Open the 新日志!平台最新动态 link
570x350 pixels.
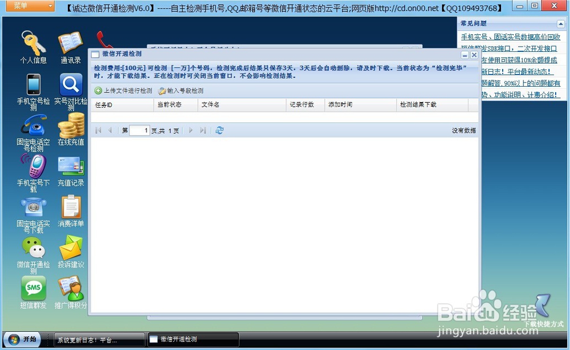coord(518,72)
